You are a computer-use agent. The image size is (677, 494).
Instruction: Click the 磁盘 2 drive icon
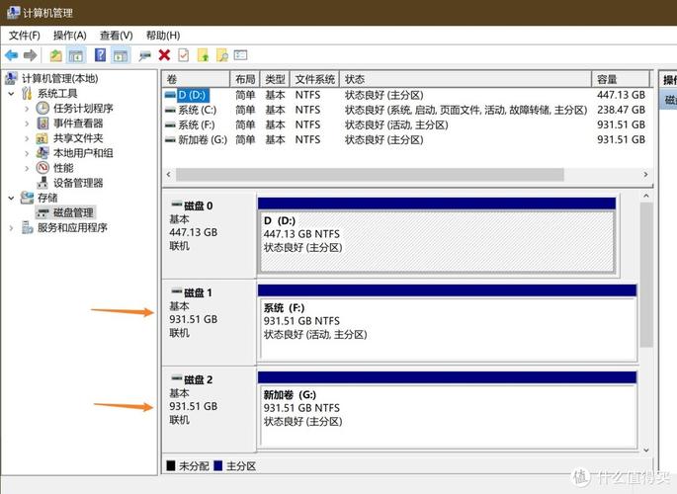click(177, 378)
